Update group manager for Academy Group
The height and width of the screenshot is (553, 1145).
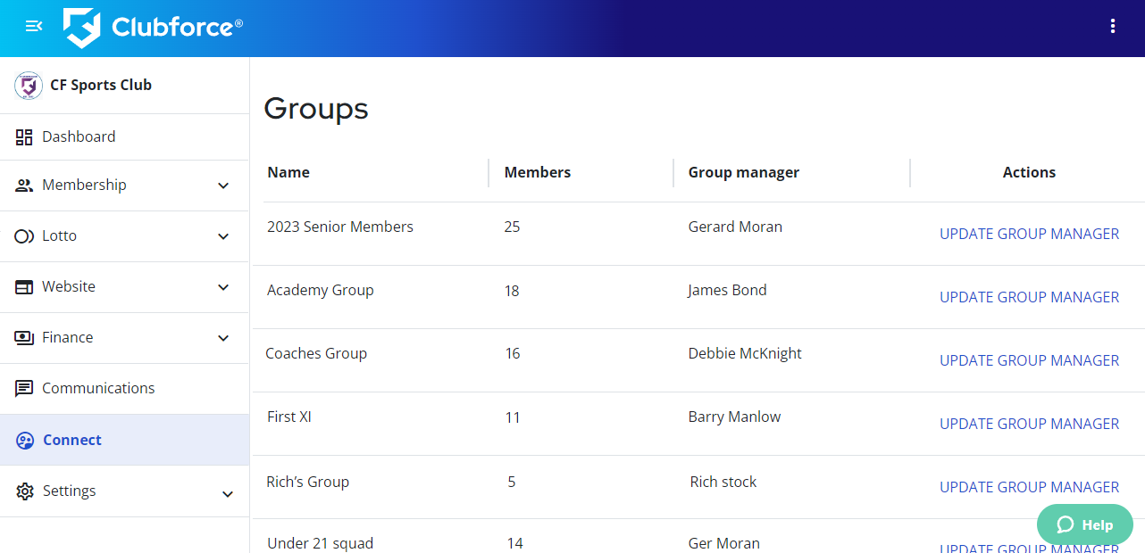(1029, 297)
